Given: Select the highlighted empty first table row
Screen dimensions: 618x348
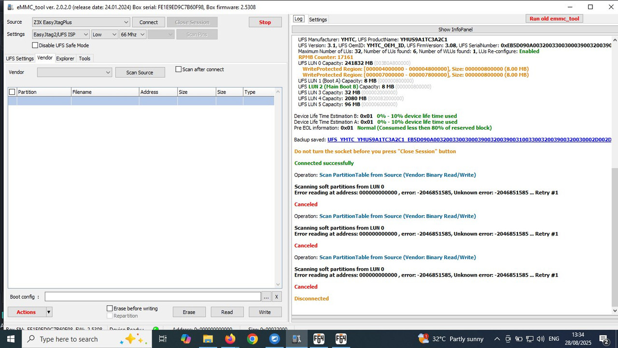Looking at the screenshot, I should [x=141, y=101].
